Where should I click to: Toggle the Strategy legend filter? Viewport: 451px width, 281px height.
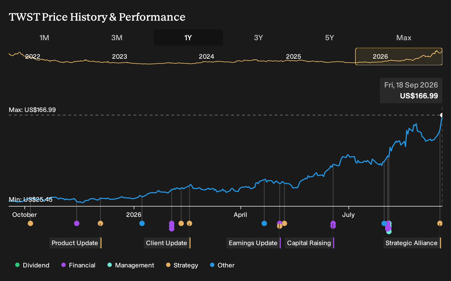click(x=182, y=265)
